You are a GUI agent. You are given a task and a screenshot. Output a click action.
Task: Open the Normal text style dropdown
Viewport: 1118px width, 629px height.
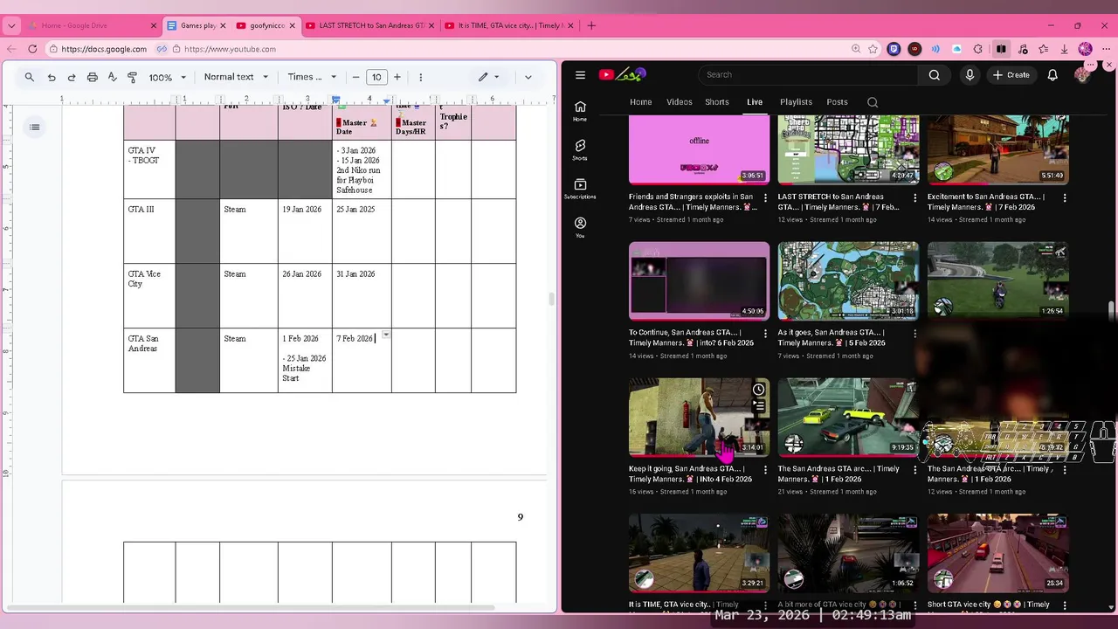236,77
